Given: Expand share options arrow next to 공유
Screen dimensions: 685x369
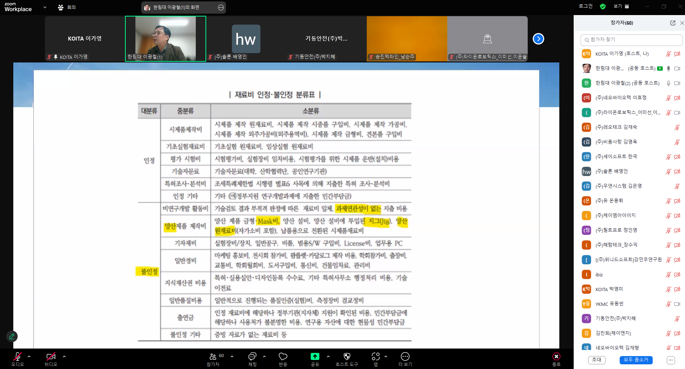Looking at the screenshot, I should [x=328, y=356].
